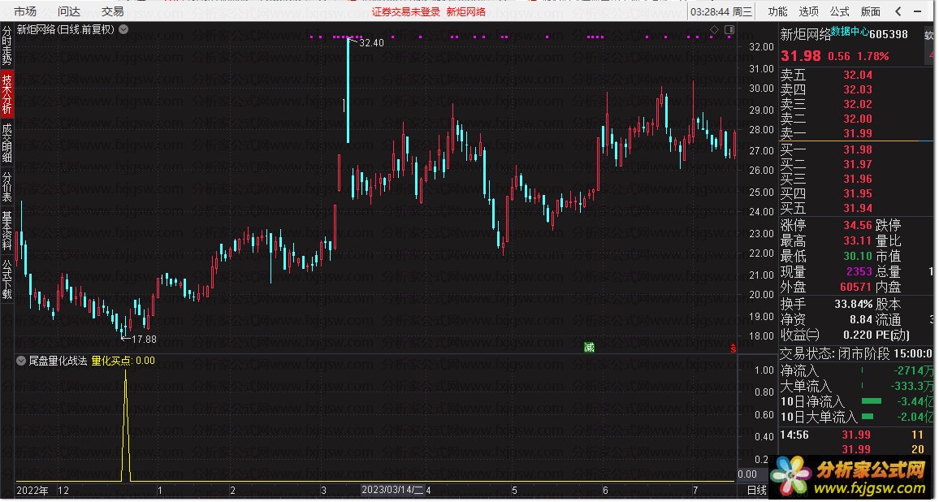
Task: Click the 买二 price 31.97
Action: click(x=858, y=164)
